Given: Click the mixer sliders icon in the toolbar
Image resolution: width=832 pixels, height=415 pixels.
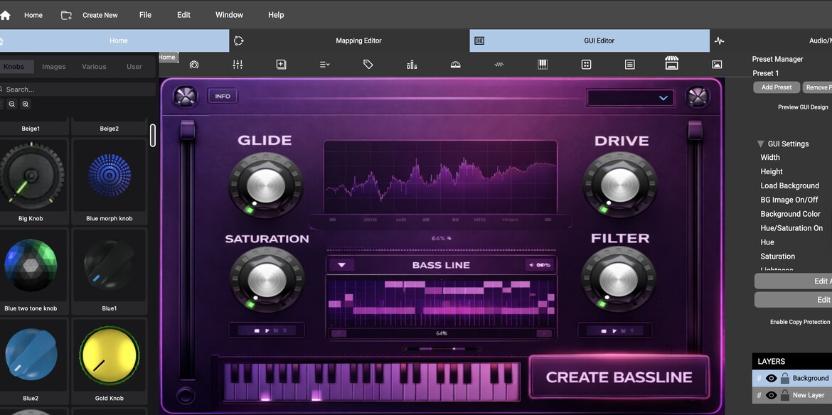Looking at the screenshot, I should [238, 65].
